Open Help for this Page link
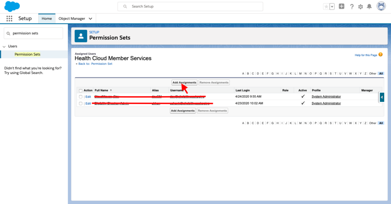391x204 pixels. pyautogui.click(x=366, y=55)
